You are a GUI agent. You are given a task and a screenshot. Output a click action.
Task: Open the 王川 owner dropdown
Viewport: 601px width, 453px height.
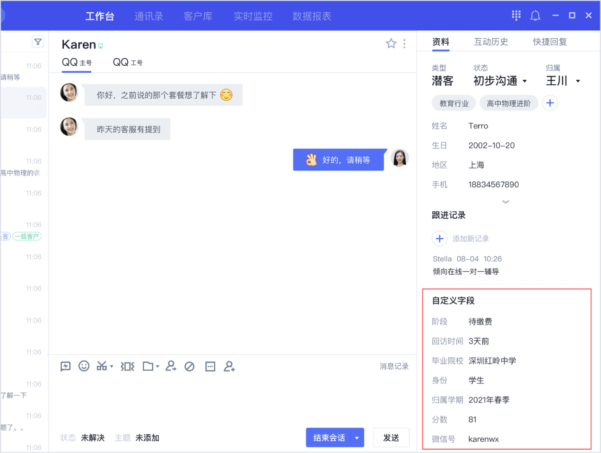(578, 81)
